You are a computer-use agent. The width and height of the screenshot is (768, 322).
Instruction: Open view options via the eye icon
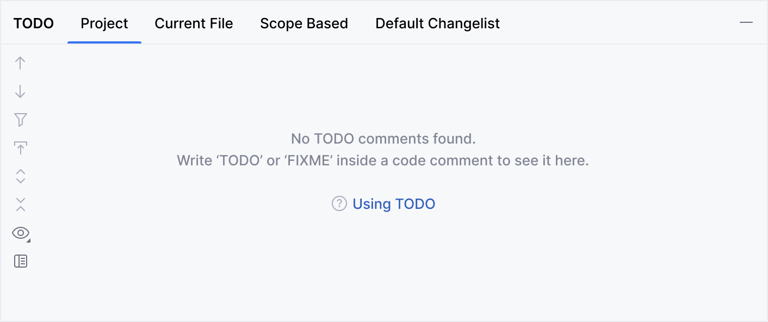coord(20,233)
